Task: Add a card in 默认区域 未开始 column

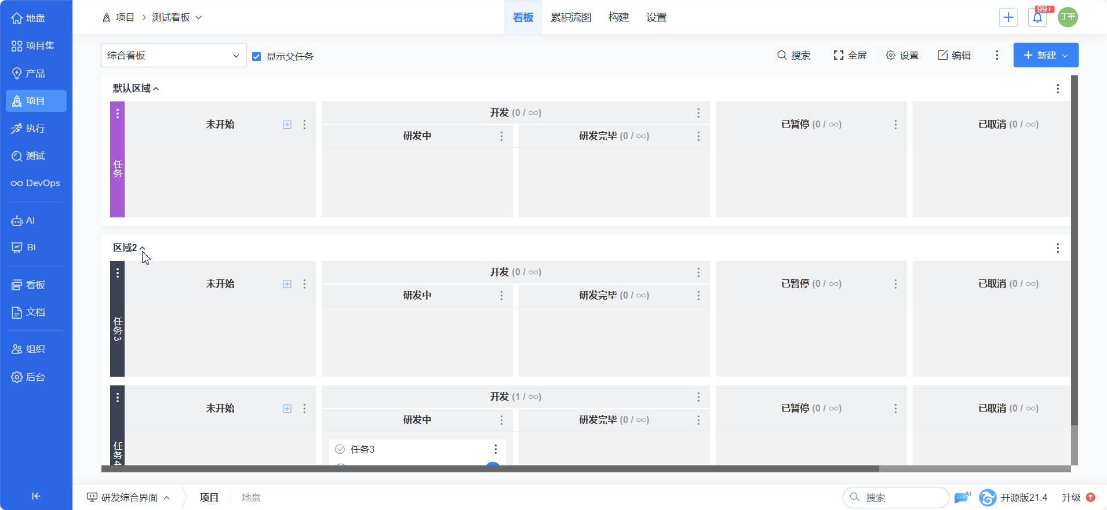Action: [287, 125]
